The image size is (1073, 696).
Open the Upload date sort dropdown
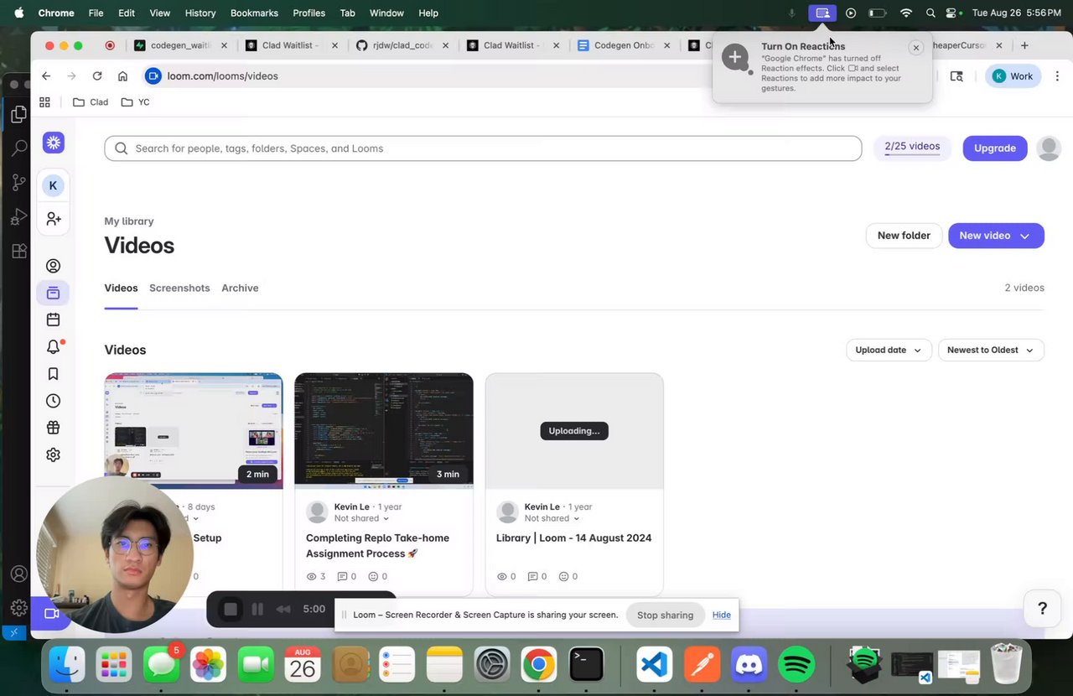[x=889, y=350]
